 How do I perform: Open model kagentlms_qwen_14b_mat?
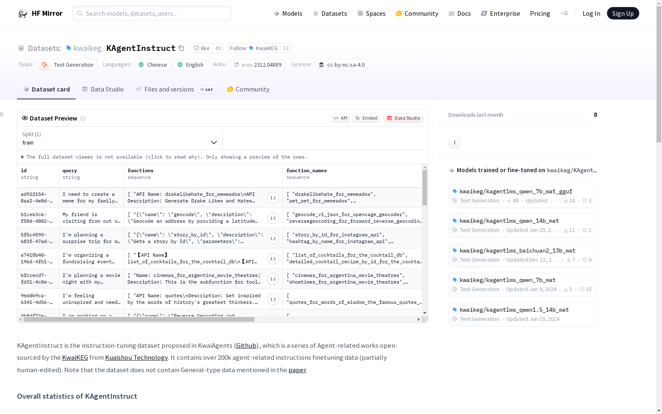(x=523, y=225)
